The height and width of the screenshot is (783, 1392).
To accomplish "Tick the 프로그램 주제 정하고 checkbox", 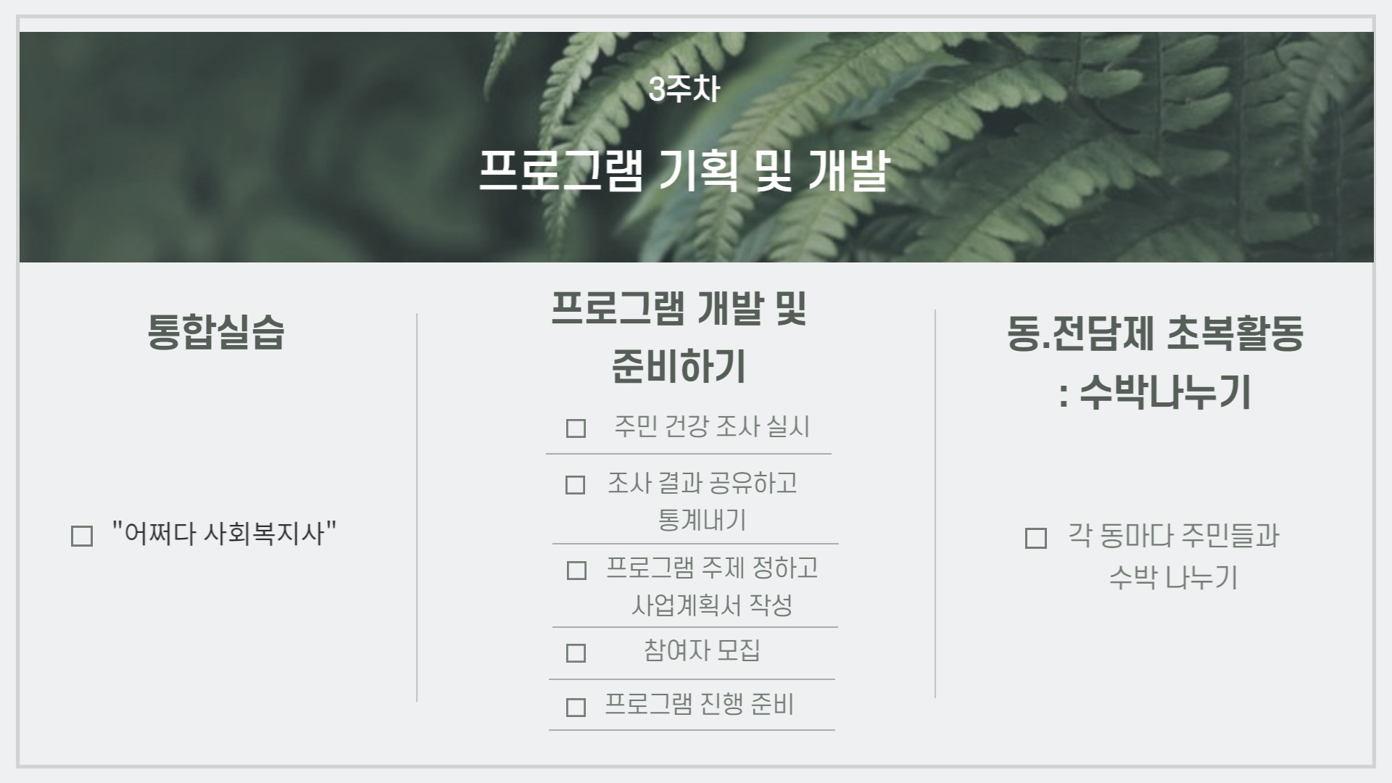I will 576,571.
